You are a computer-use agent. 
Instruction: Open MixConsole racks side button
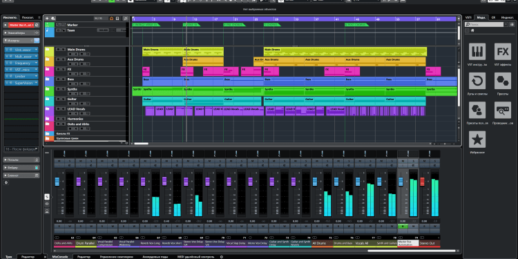tap(47, 197)
